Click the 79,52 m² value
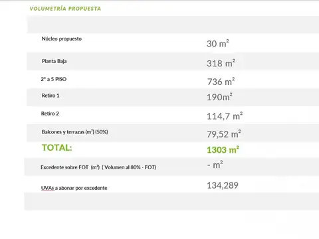 pos(224,134)
